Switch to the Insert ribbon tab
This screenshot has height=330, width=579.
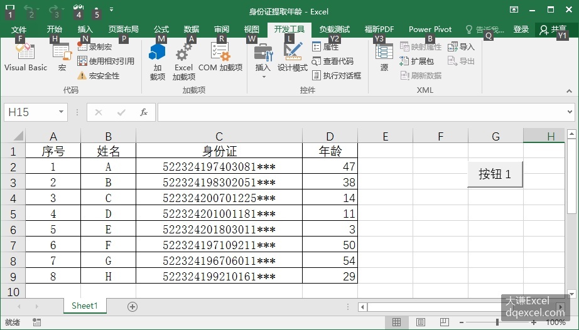85,29
